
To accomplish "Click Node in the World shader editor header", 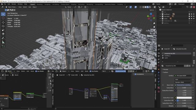I will coord(32,71).
